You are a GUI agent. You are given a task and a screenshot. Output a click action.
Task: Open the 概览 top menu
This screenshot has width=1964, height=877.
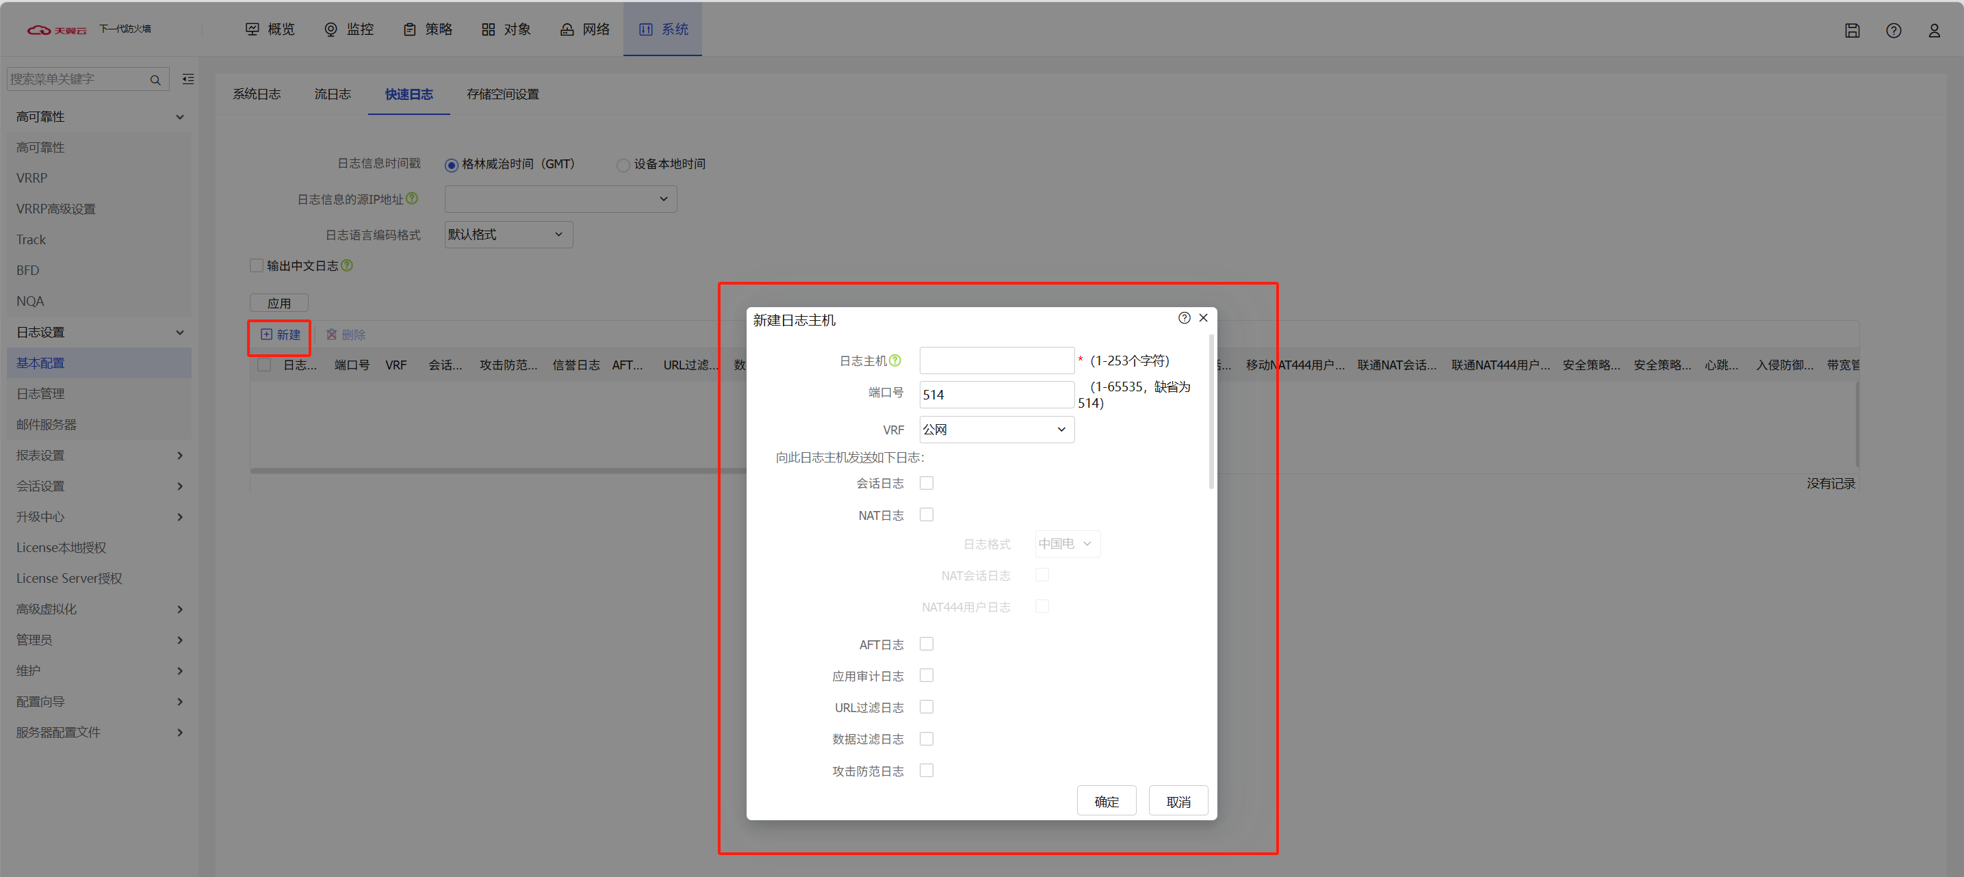pyautogui.click(x=270, y=29)
